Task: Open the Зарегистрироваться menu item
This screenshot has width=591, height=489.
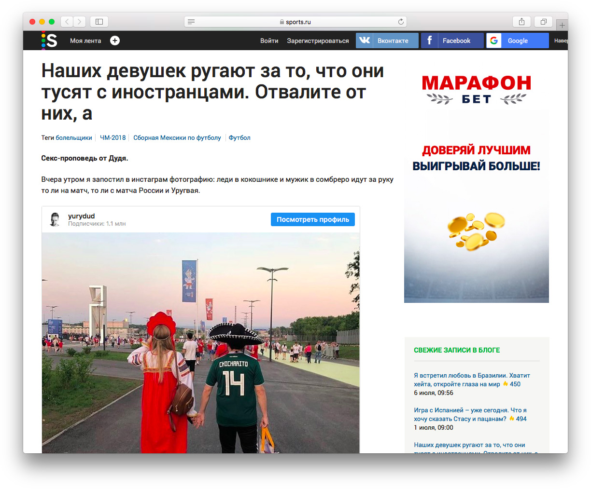Action: pos(318,41)
